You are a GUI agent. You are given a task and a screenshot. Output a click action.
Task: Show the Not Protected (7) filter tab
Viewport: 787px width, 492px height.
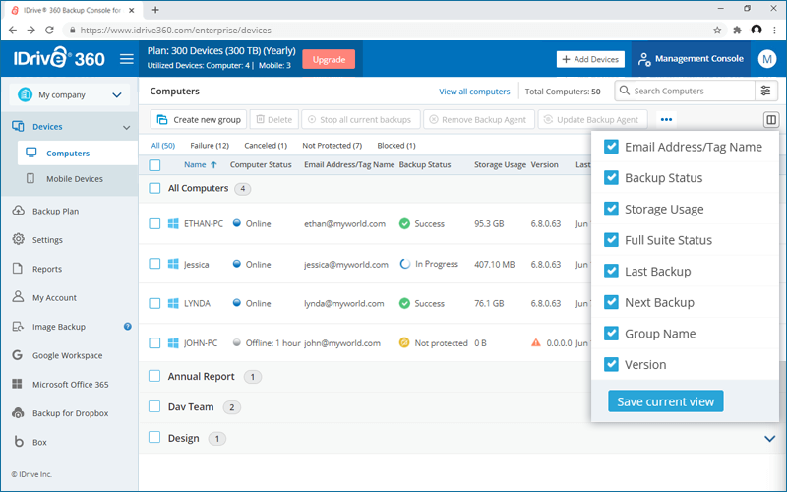coord(332,146)
